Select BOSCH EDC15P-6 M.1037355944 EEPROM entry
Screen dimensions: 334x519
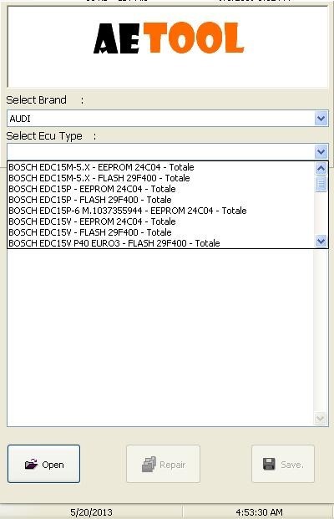(x=161, y=211)
